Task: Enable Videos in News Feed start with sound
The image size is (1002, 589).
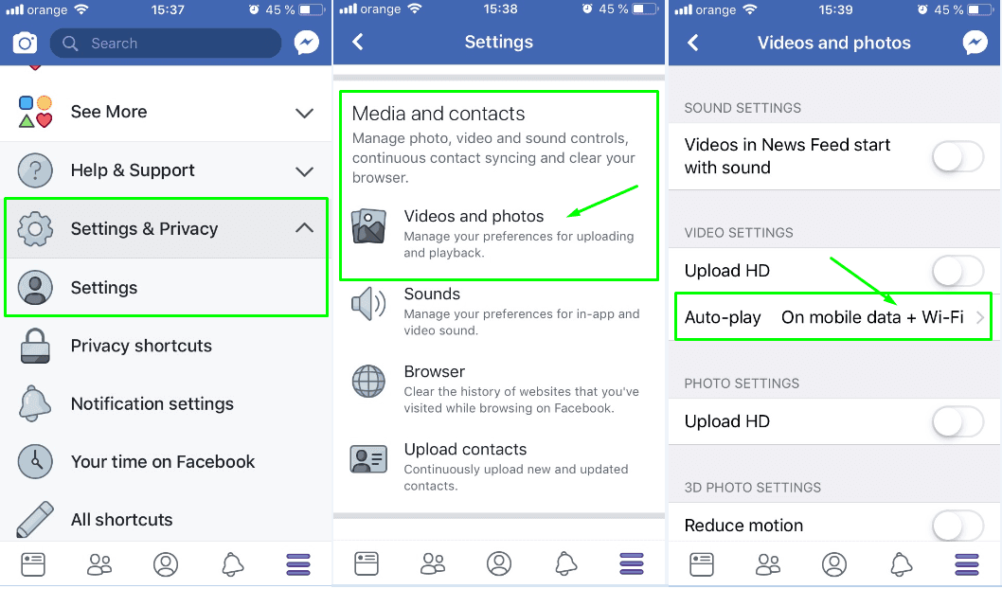Action: click(957, 157)
